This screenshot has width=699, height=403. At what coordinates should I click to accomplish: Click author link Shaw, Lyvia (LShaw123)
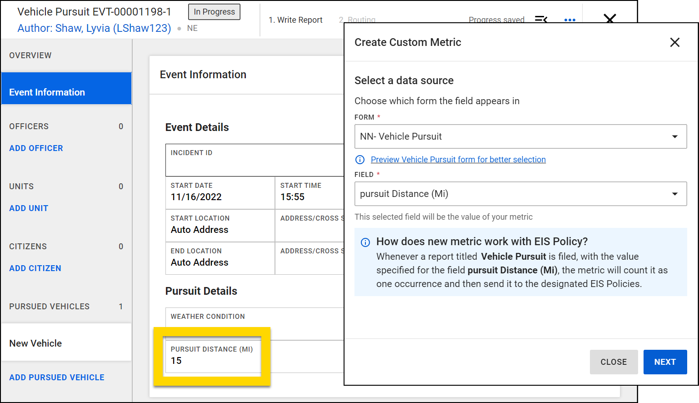pos(94,28)
